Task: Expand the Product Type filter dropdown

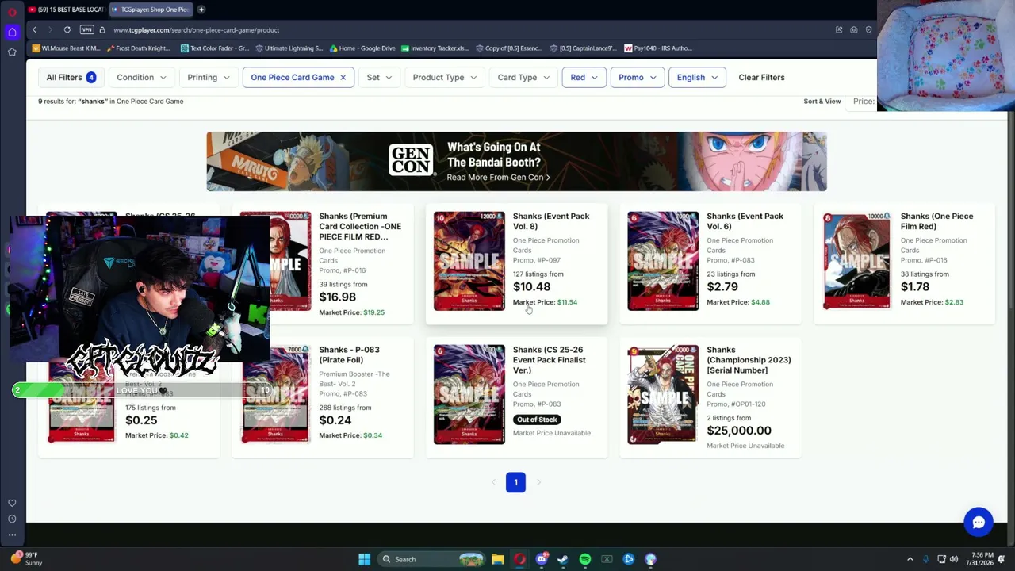Action: tap(445, 78)
